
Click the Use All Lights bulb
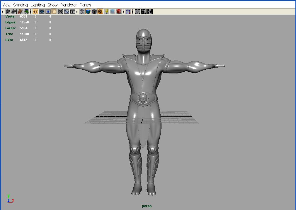[x=106, y=12]
